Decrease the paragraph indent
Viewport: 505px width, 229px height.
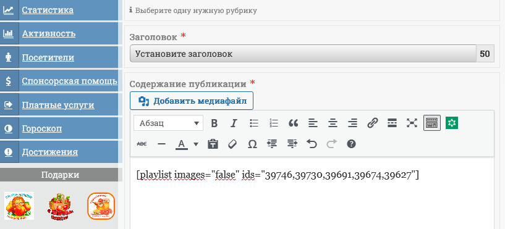272,144
